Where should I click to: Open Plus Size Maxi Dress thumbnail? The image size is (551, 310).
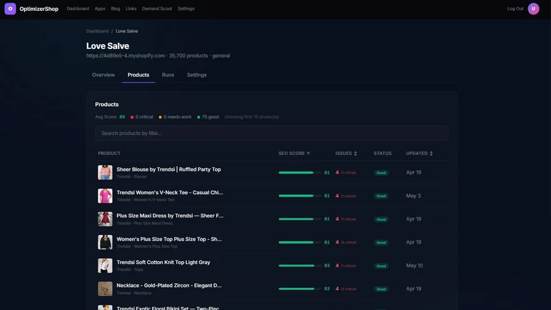[x=105, y=219]
